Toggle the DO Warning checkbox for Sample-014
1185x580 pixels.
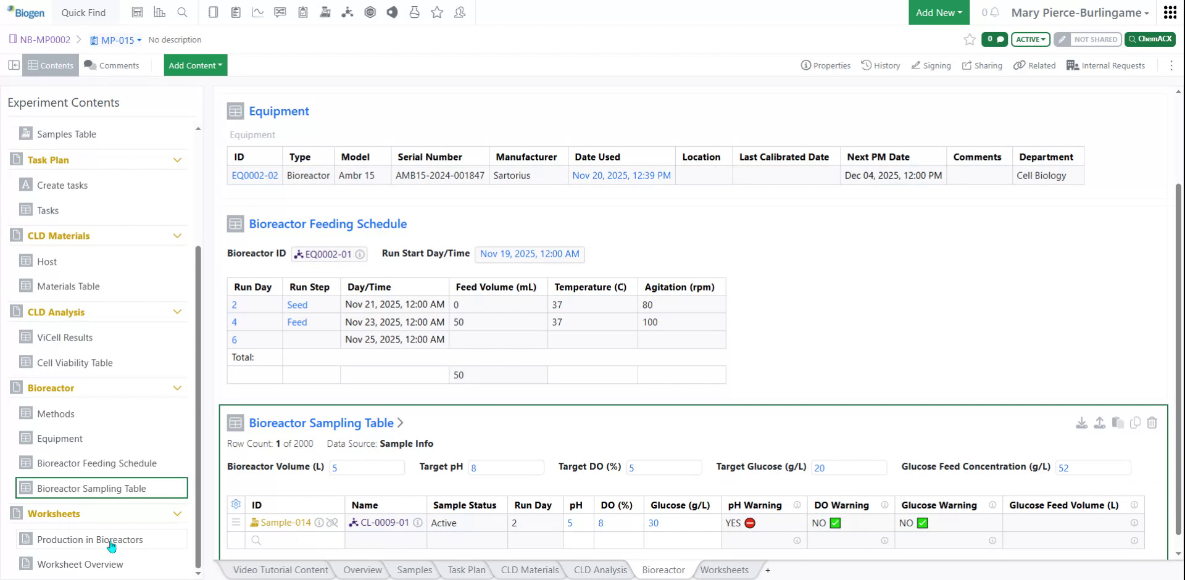(834, 523)
